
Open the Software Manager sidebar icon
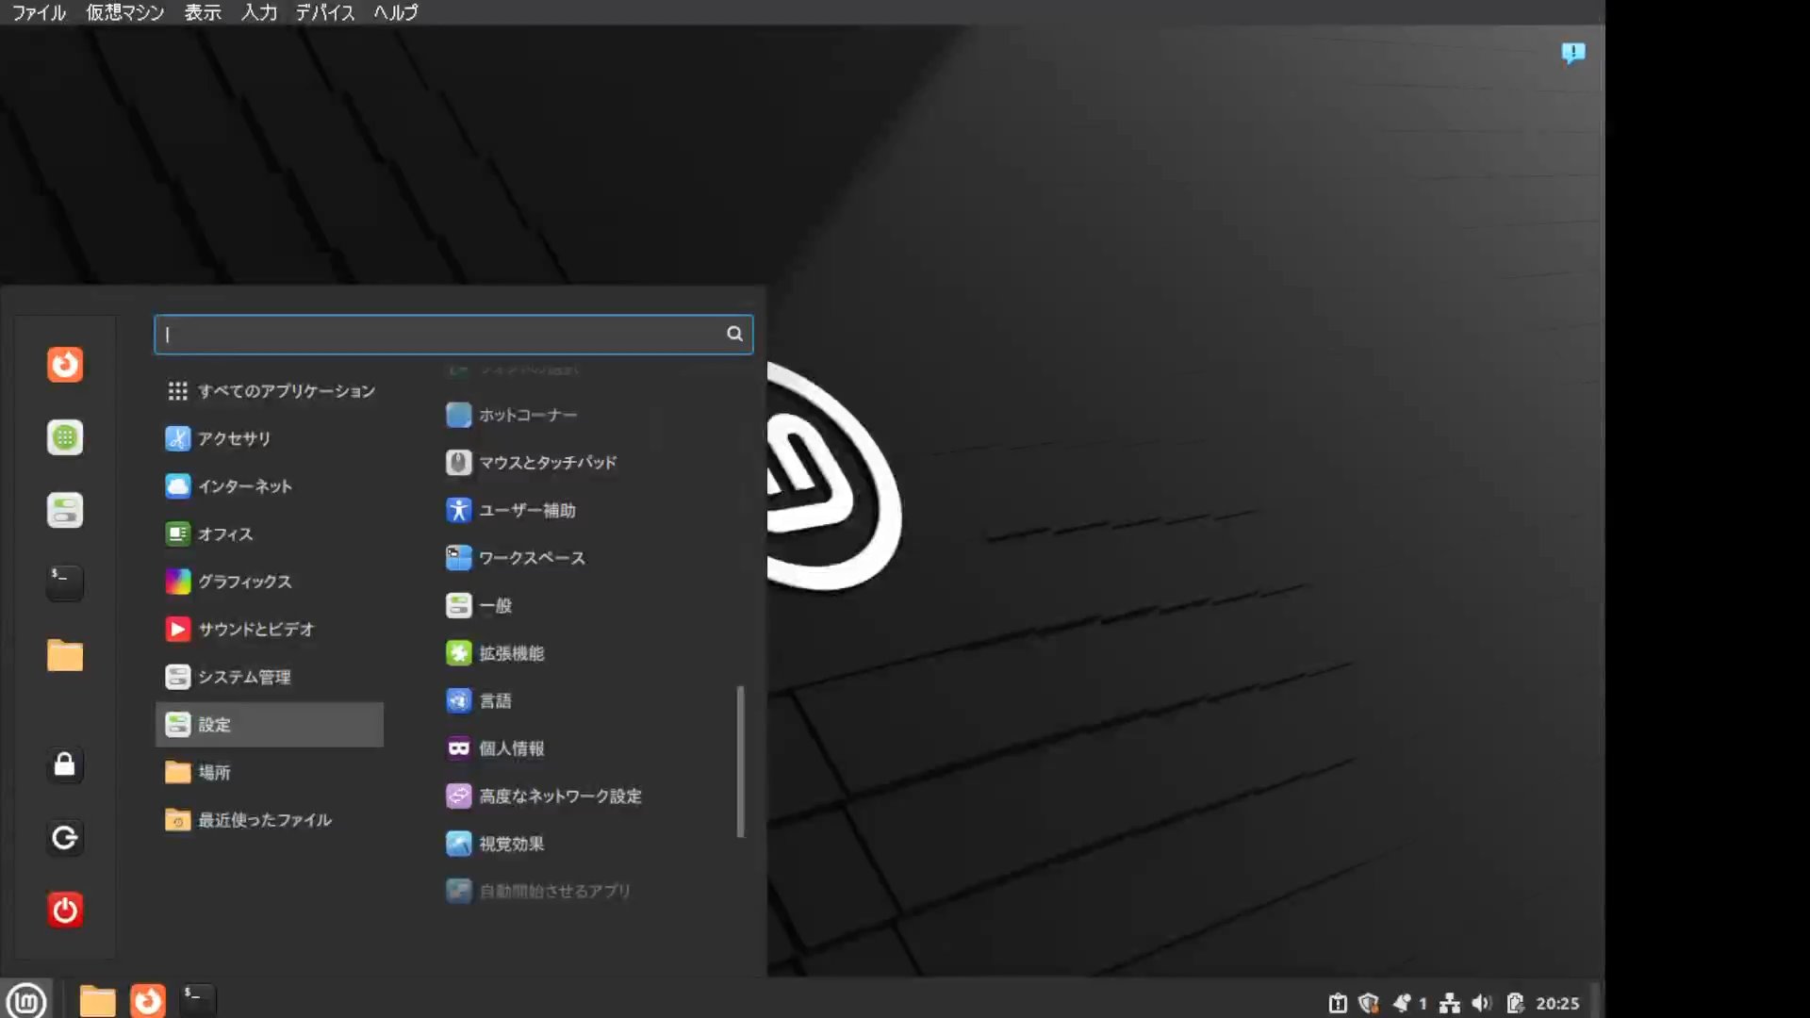coord(64,437)
